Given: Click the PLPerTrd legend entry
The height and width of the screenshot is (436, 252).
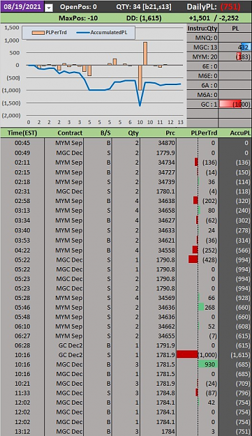Looking at the screenshot, I should (x=50, y=33).
